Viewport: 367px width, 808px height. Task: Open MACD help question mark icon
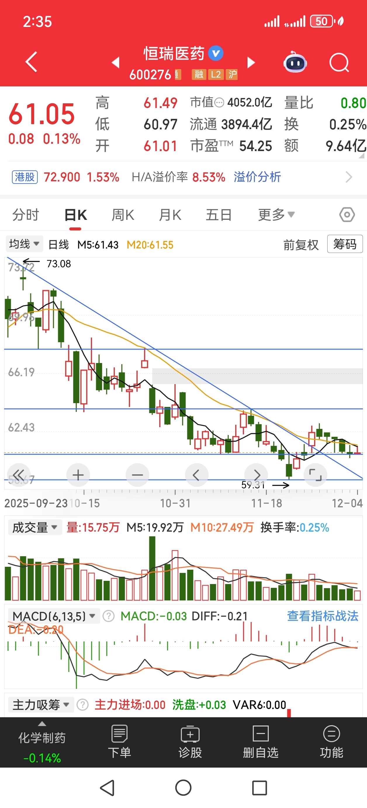coord(108,616)
